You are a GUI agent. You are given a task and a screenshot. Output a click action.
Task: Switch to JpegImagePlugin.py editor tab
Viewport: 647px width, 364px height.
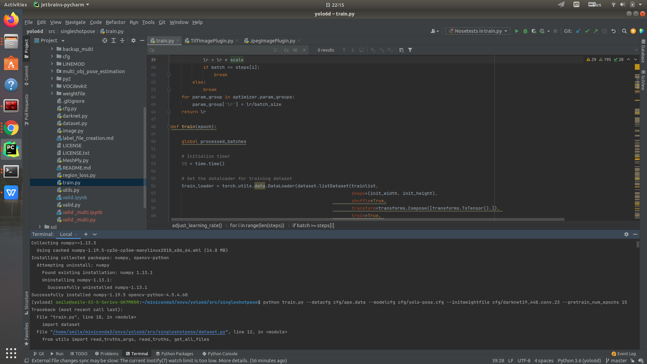click(272, 41)
